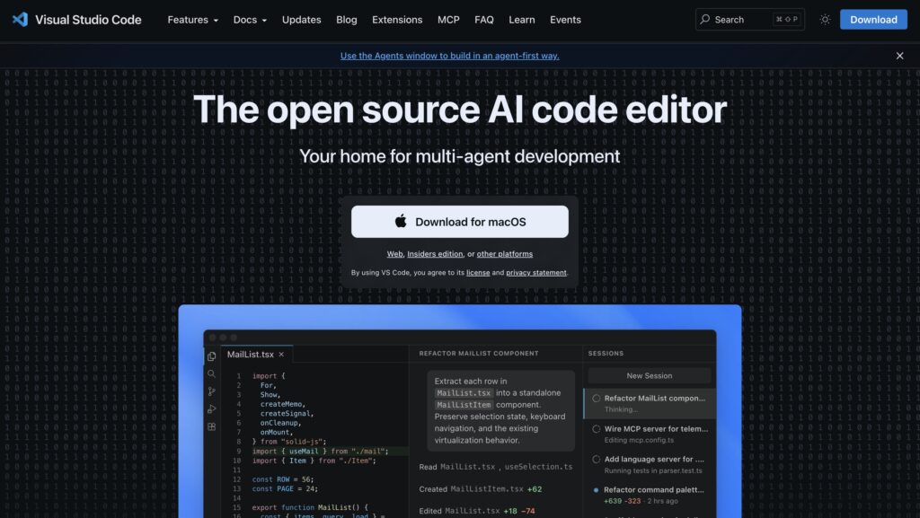Screen dimensions: 920x518
Task: Open Run and Debug icon in mockup sidebar
Action: (211, 409)
